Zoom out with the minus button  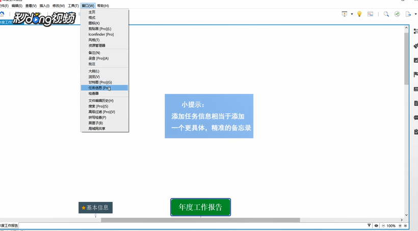[x=383, y=226]
